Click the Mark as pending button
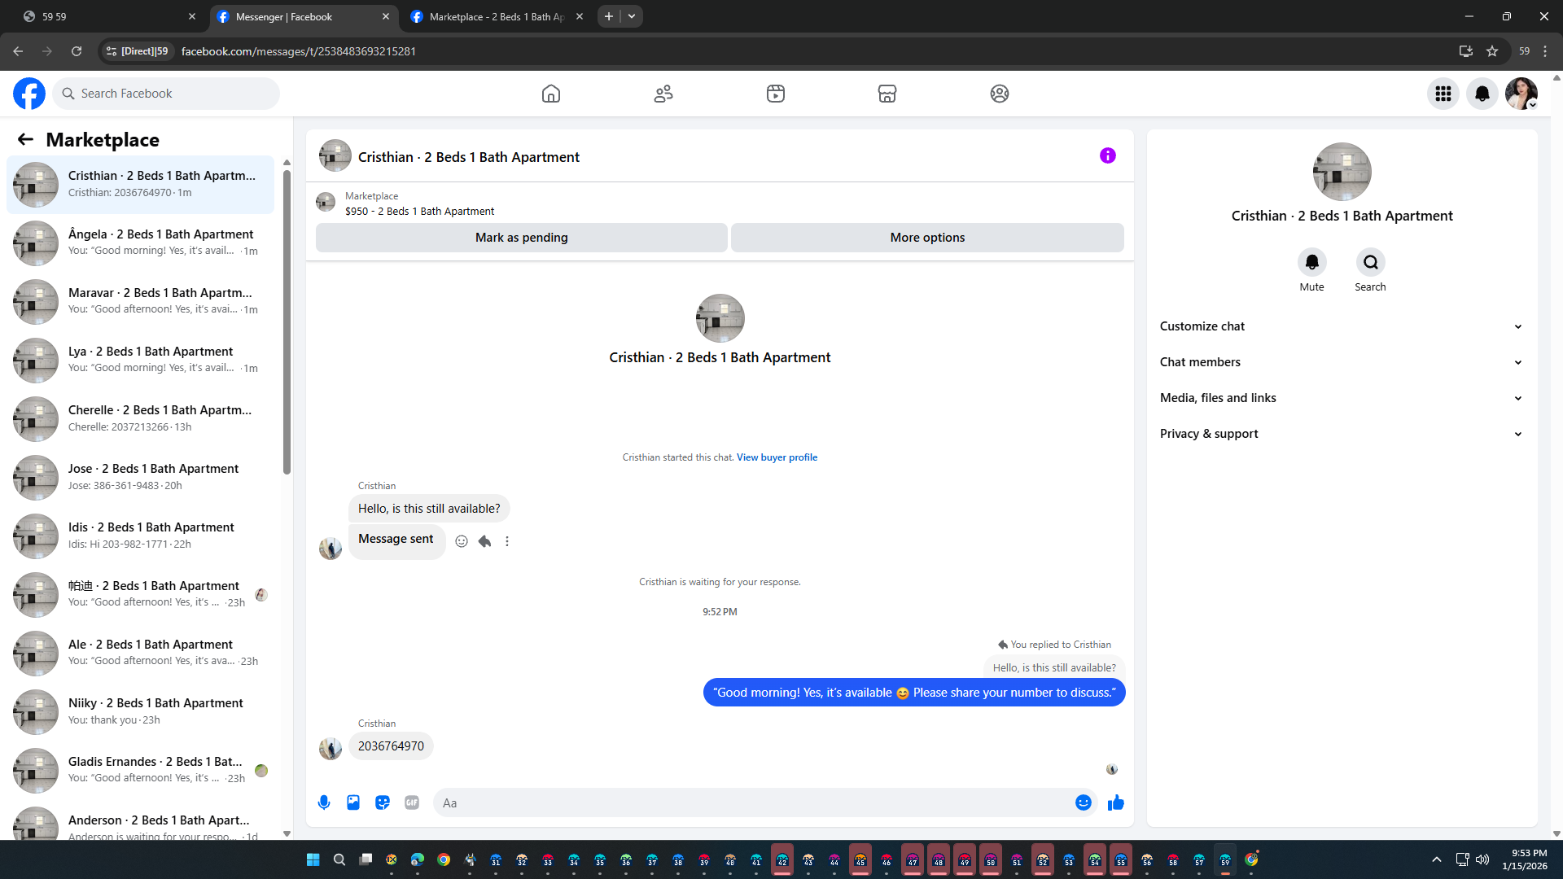 pos(521,238)
